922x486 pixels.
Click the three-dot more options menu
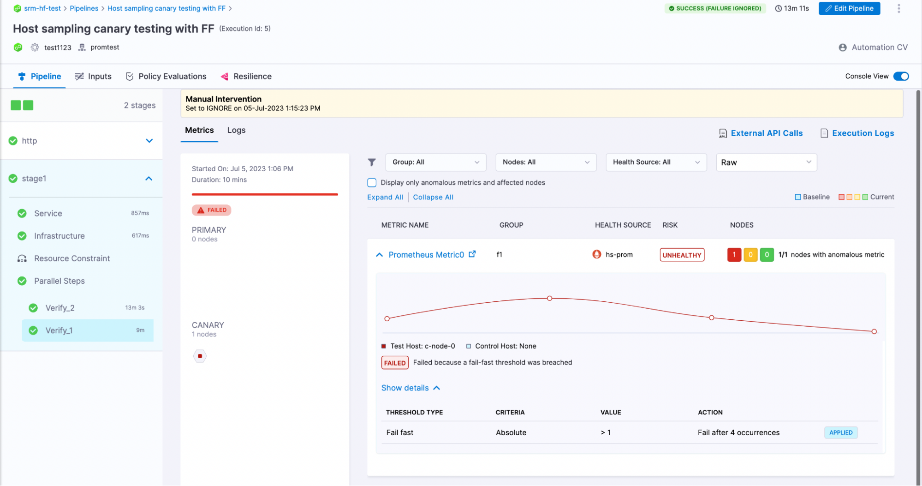coord(898,8)
